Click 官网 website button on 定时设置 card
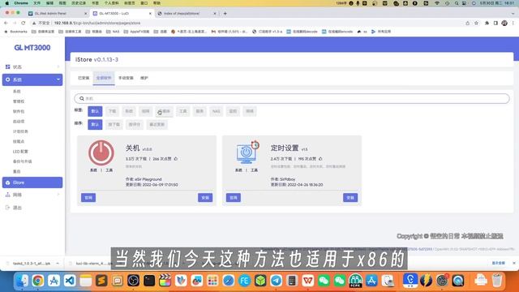 [234, 198]
